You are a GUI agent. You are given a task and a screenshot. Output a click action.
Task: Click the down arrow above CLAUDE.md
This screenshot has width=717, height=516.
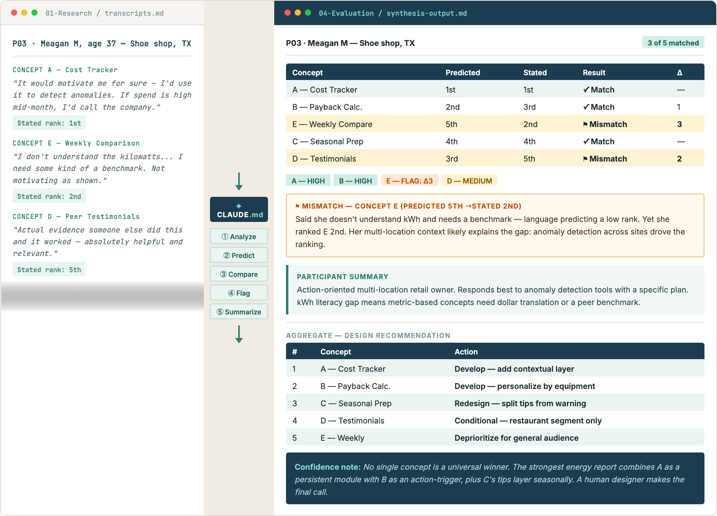[x=239, y=182]
